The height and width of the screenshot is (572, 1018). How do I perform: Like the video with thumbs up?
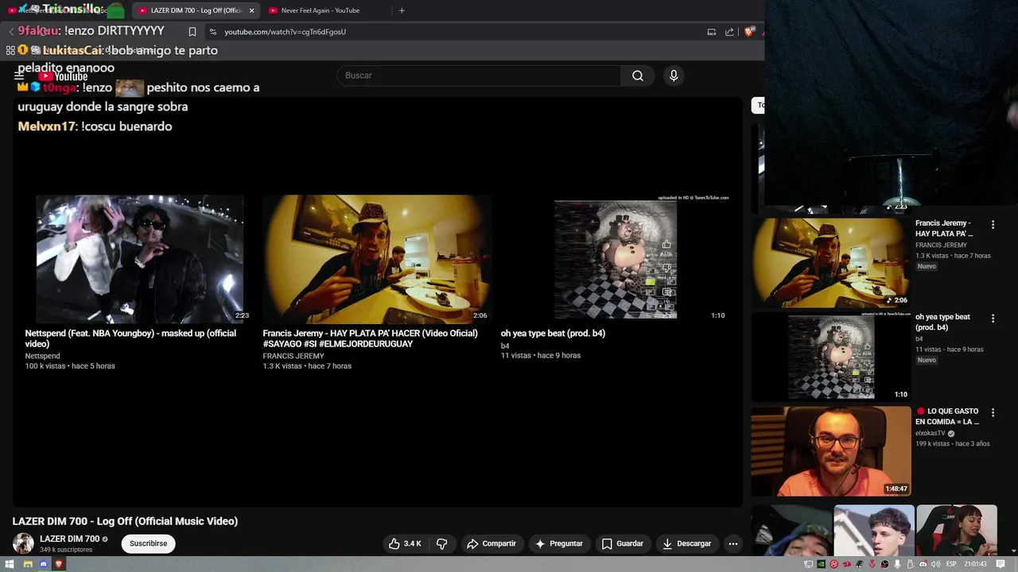(x=405, y=543)
